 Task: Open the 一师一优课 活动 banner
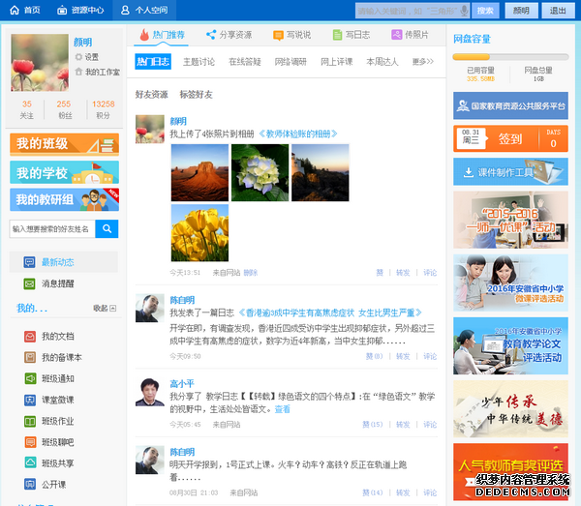(x=510, y=220)
